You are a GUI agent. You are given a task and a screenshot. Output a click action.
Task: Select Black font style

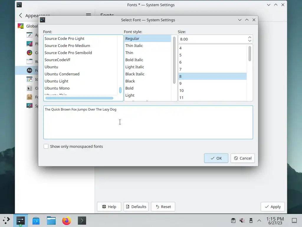[x=148, y=81]
